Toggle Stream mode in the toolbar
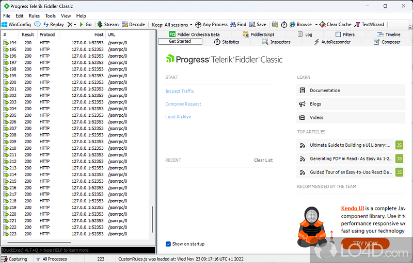Image resolution: width=413 pixels, height=263 pixels. [x=108, y=24]
